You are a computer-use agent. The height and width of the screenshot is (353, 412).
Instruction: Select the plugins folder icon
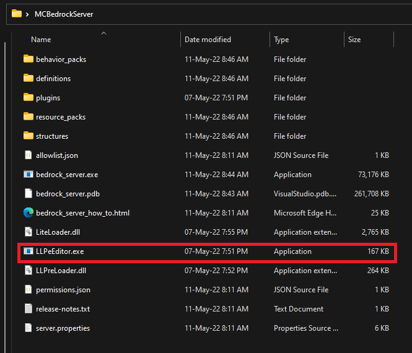point(28,97)
